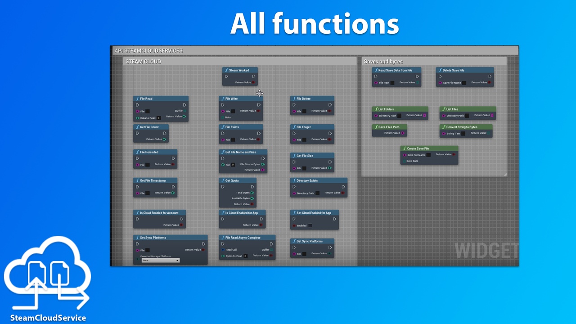This screenshot has height=324, width=576.
Task: Select Available Bytes pin on Get Quota node
Action: click(252, 198)
